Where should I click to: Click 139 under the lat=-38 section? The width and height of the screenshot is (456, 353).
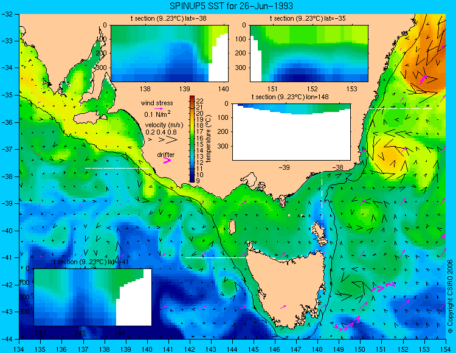click(184, 89)
